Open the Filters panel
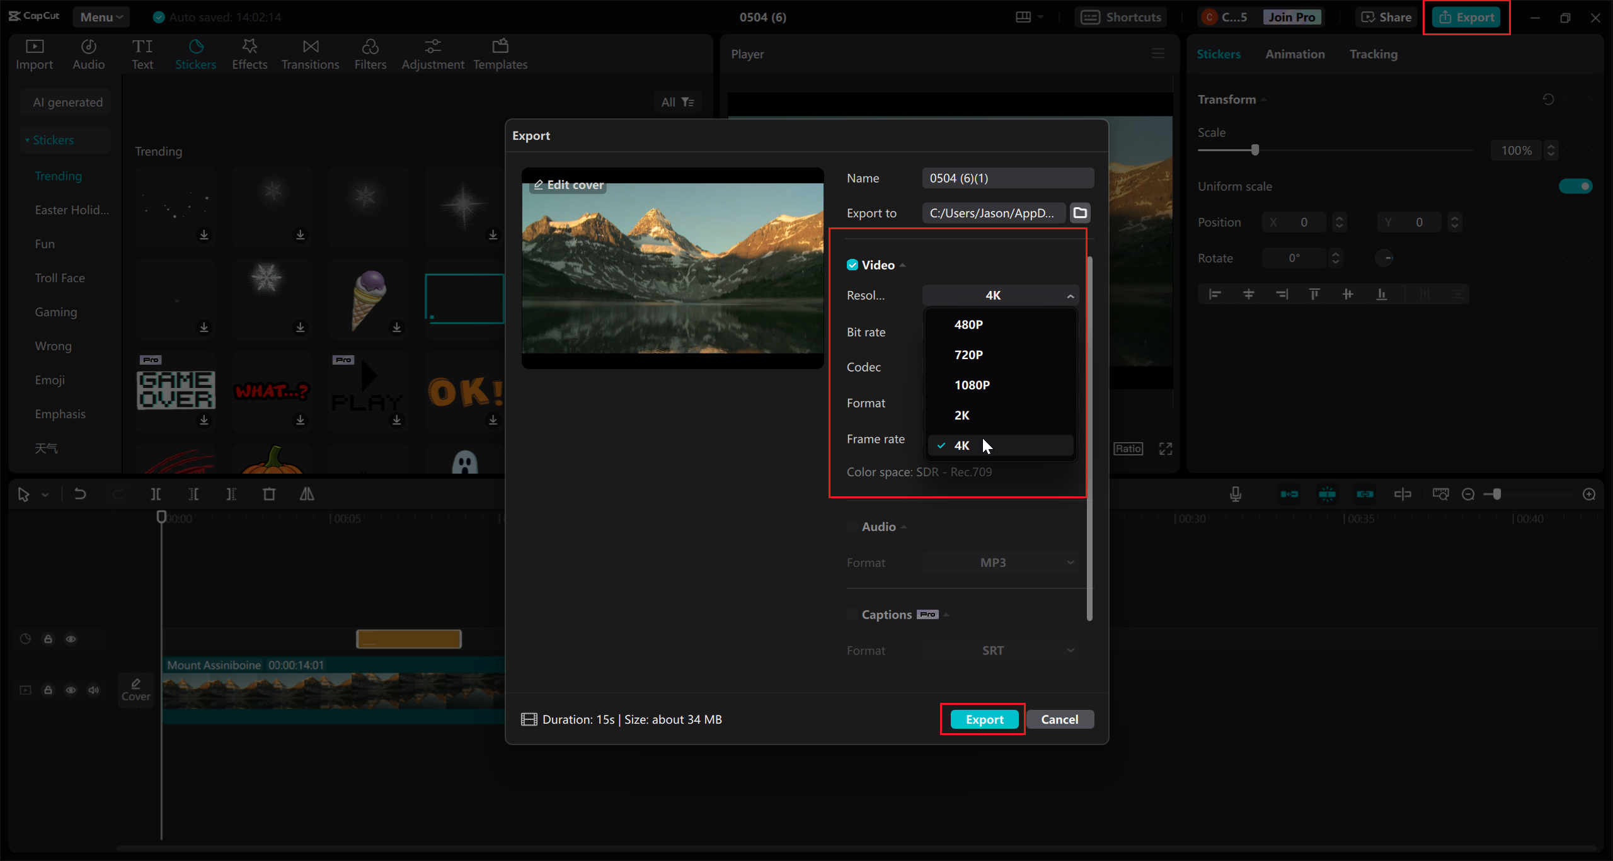The width and height of the screenshot is (1613, 861). point(370,54)
